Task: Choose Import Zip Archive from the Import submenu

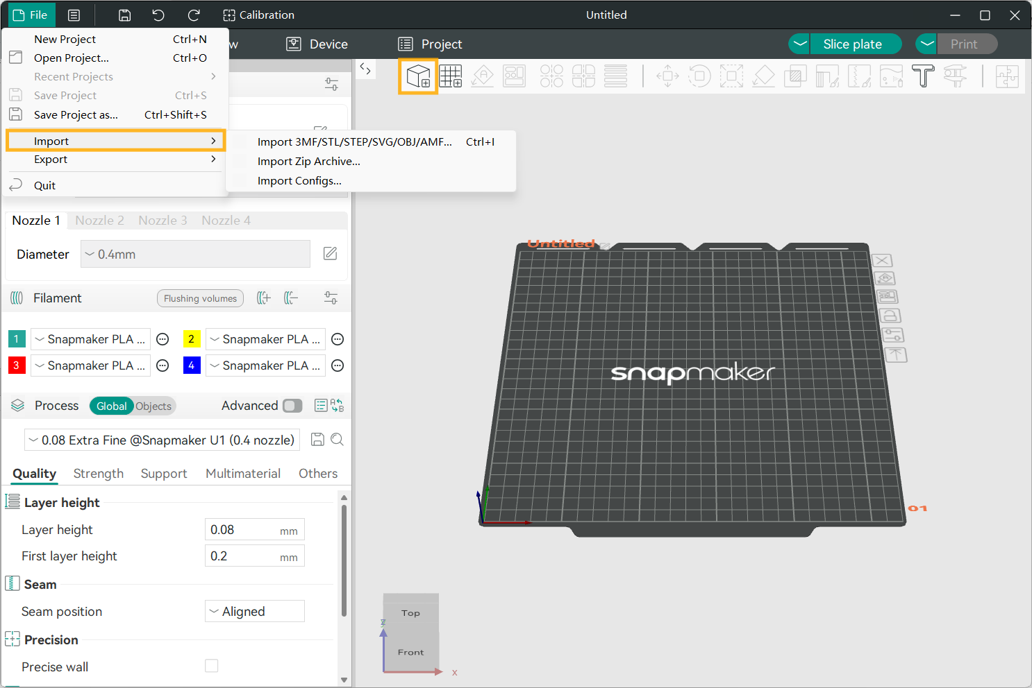Action: (309, 161)
